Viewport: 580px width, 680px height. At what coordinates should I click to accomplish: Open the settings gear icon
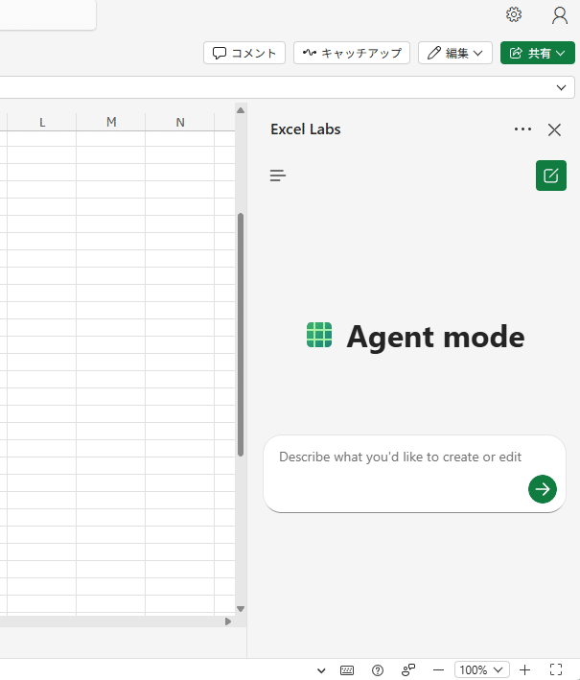point(514,14)
